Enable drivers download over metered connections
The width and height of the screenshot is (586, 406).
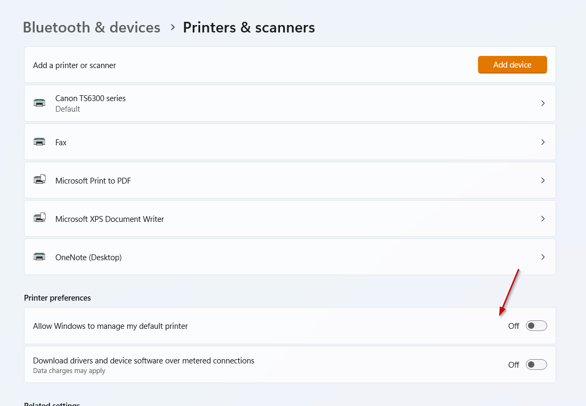tap(536, 364)
